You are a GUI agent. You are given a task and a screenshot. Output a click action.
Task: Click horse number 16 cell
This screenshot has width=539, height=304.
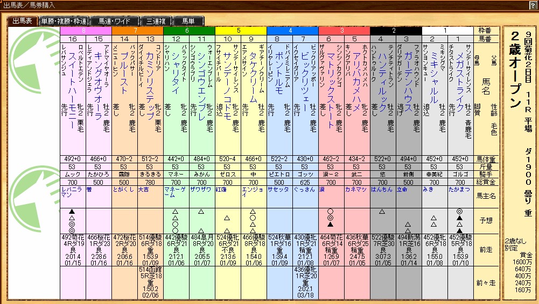pyautogui.click(x=73, y=39)
